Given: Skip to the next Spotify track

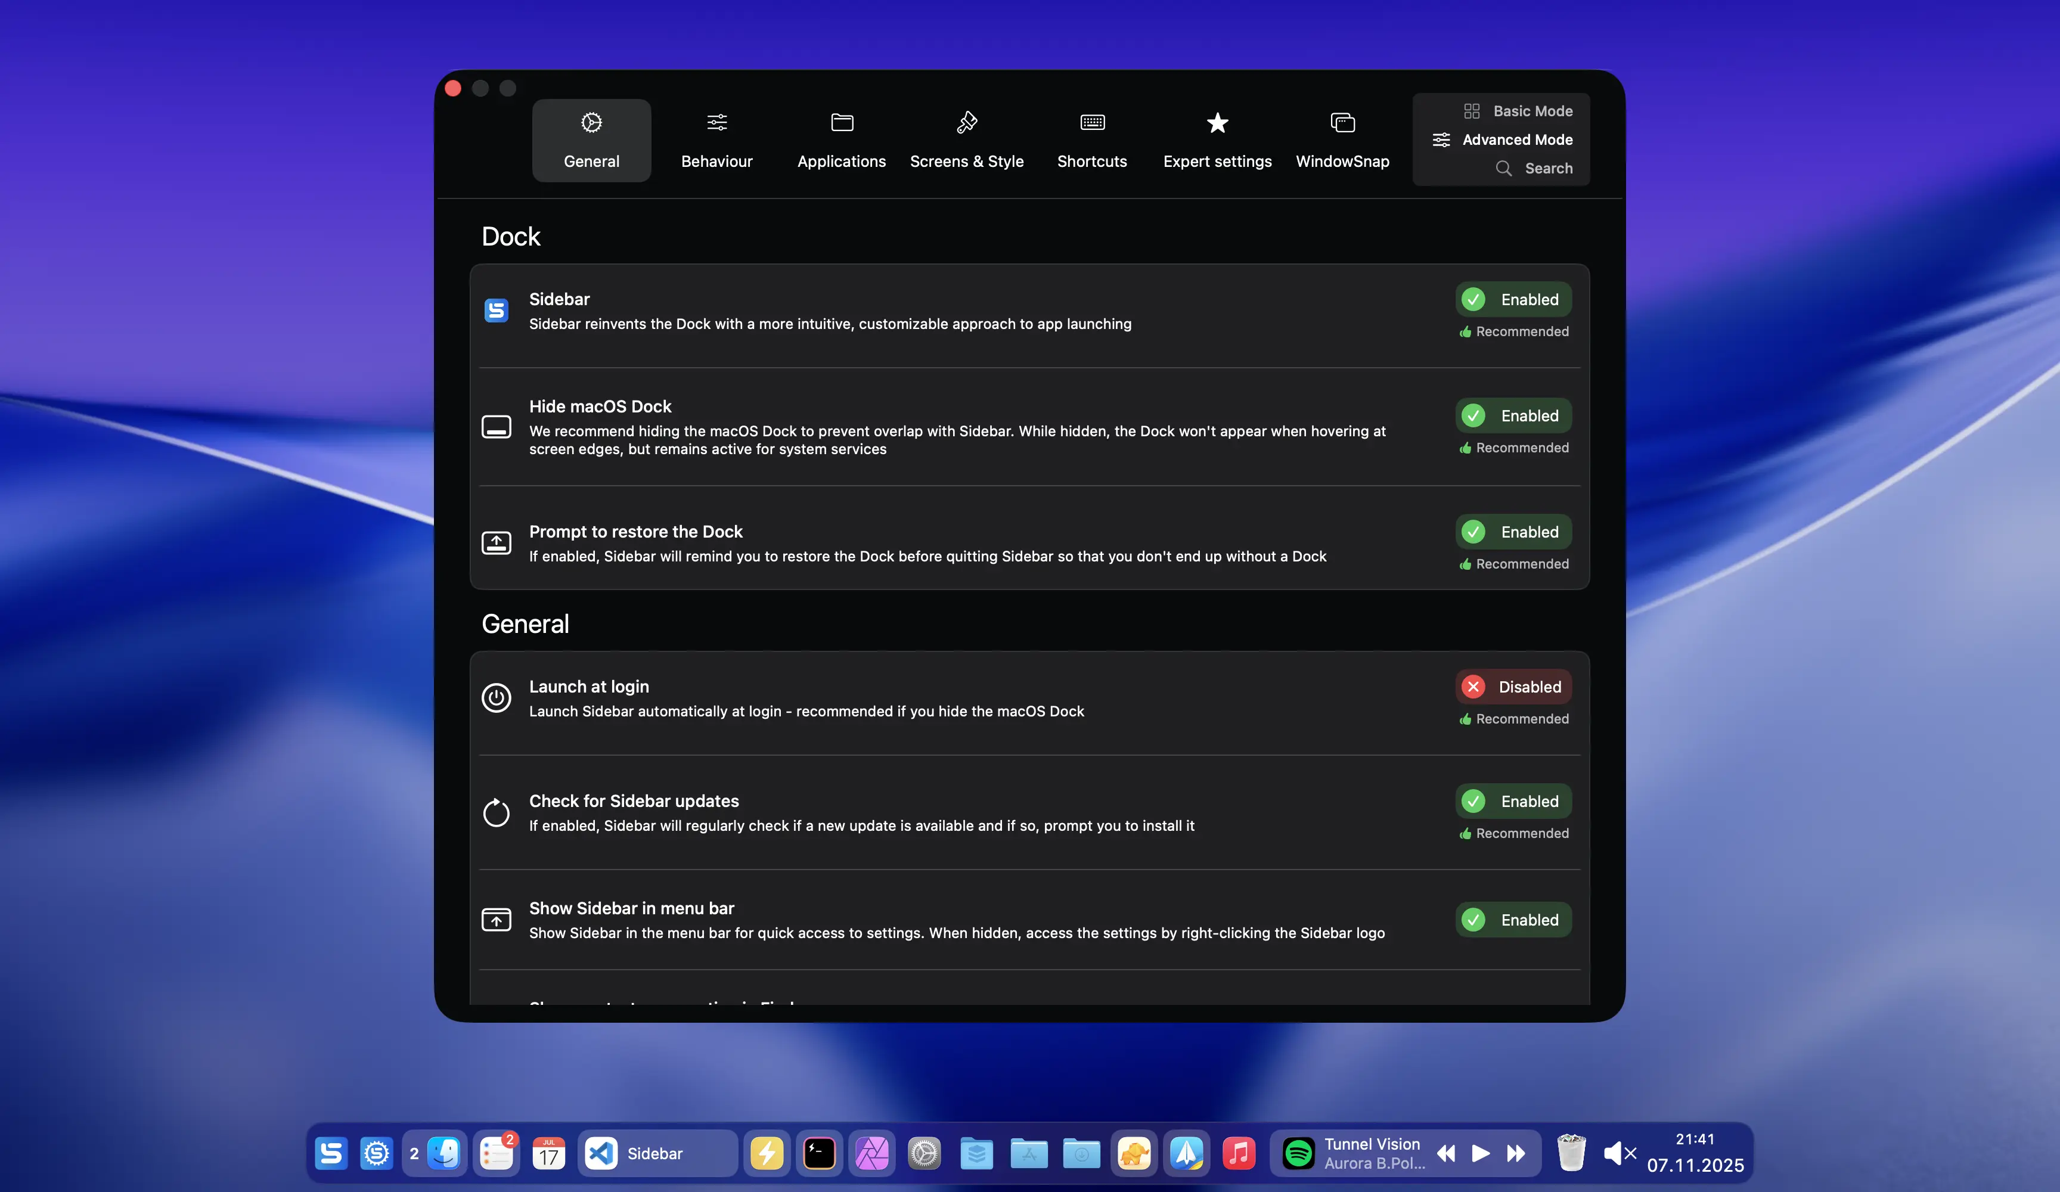Looking at the screenshot, I should pos(1516,1153).
